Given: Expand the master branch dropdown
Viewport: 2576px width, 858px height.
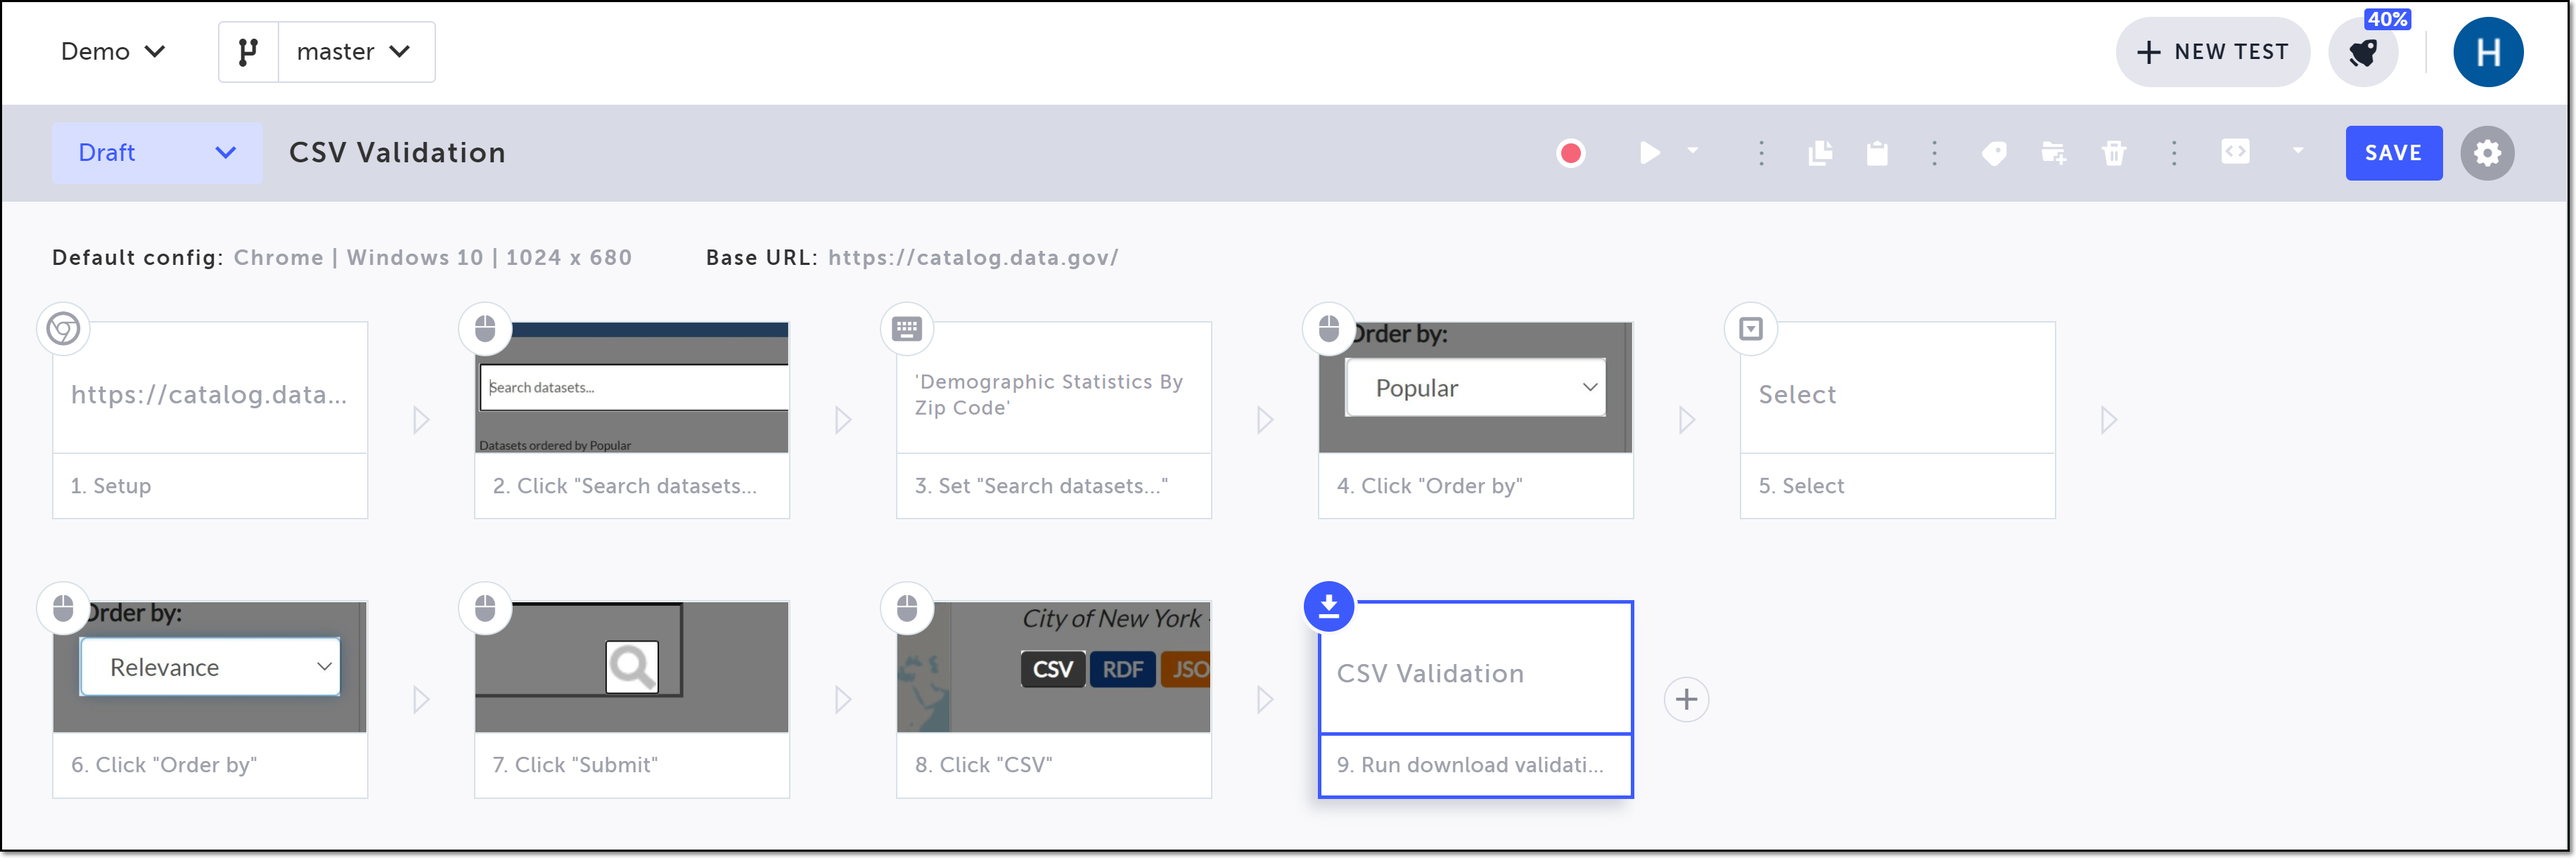Looking at the screenshot, I should [355, 52].
